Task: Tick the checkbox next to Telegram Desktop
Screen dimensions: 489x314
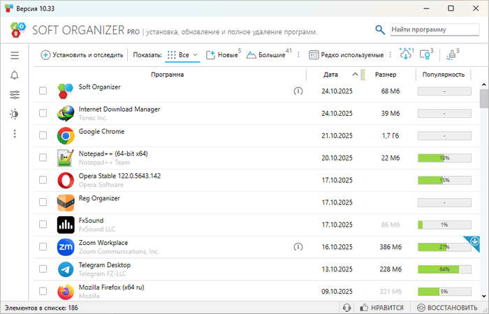Action: [43, 269]
